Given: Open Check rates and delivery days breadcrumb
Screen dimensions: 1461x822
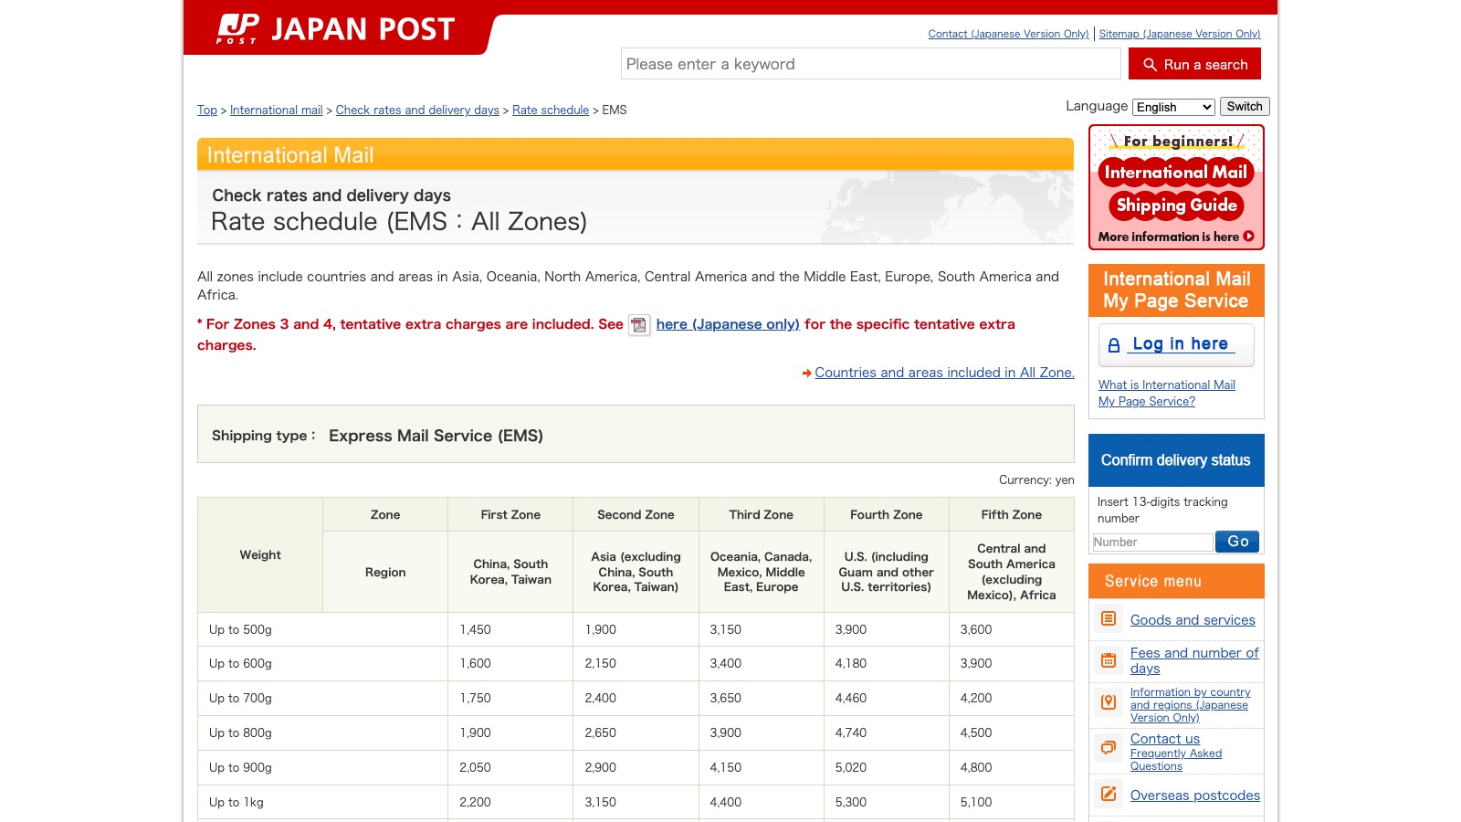Looking at the screenshot, I should 417,110.
